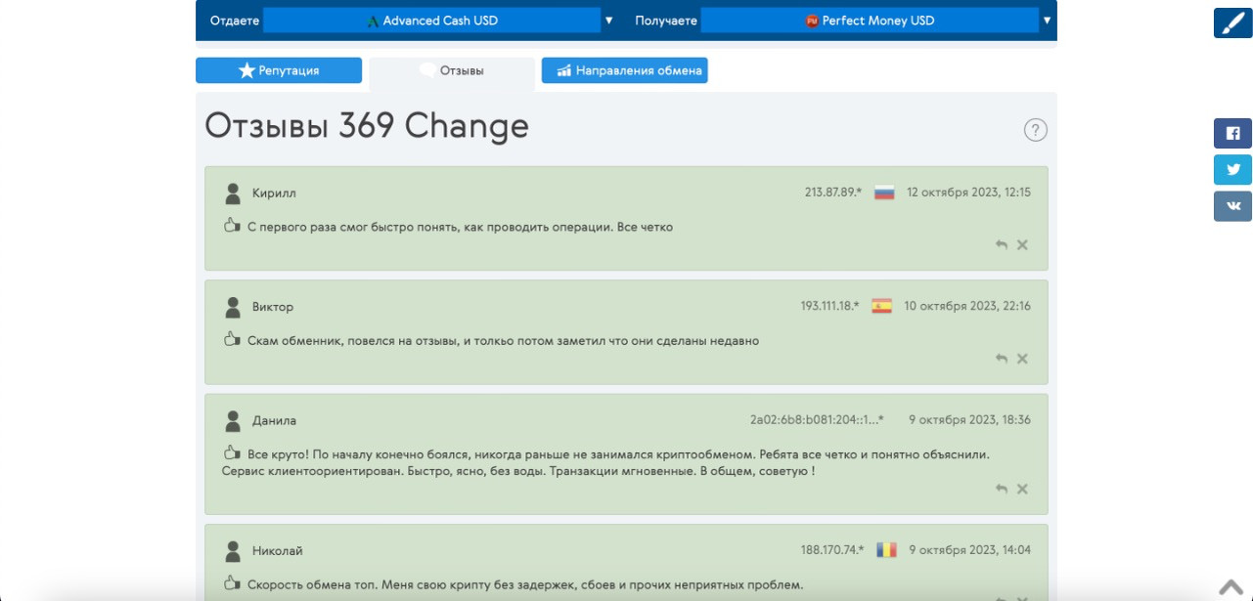
Task: Reply to Виктор's review
Action: coord(1001,359)
